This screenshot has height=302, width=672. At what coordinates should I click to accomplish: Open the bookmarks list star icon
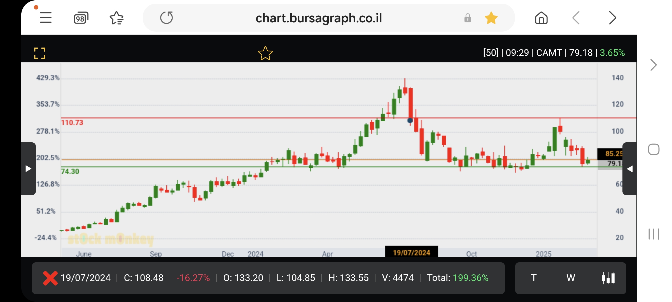tap(116, 18)
